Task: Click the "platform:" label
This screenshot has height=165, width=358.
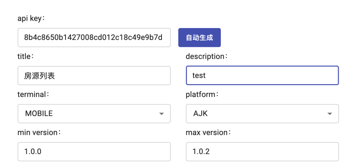Action: (202, 94)
